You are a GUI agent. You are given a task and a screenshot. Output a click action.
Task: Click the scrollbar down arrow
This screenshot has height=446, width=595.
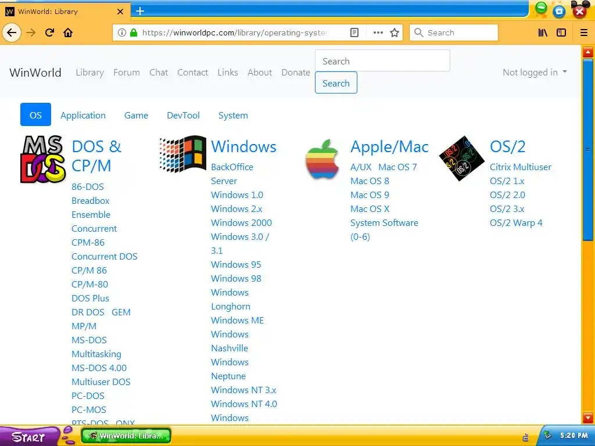click(588, 418)
